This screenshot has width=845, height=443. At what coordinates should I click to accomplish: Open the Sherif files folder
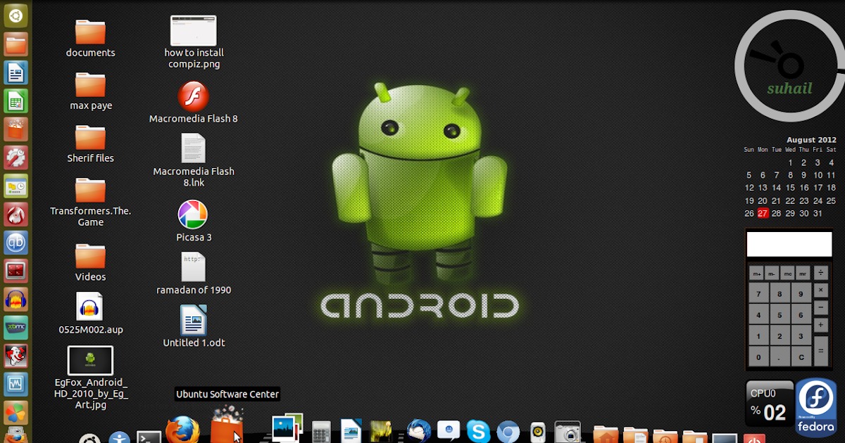[90, 144]
